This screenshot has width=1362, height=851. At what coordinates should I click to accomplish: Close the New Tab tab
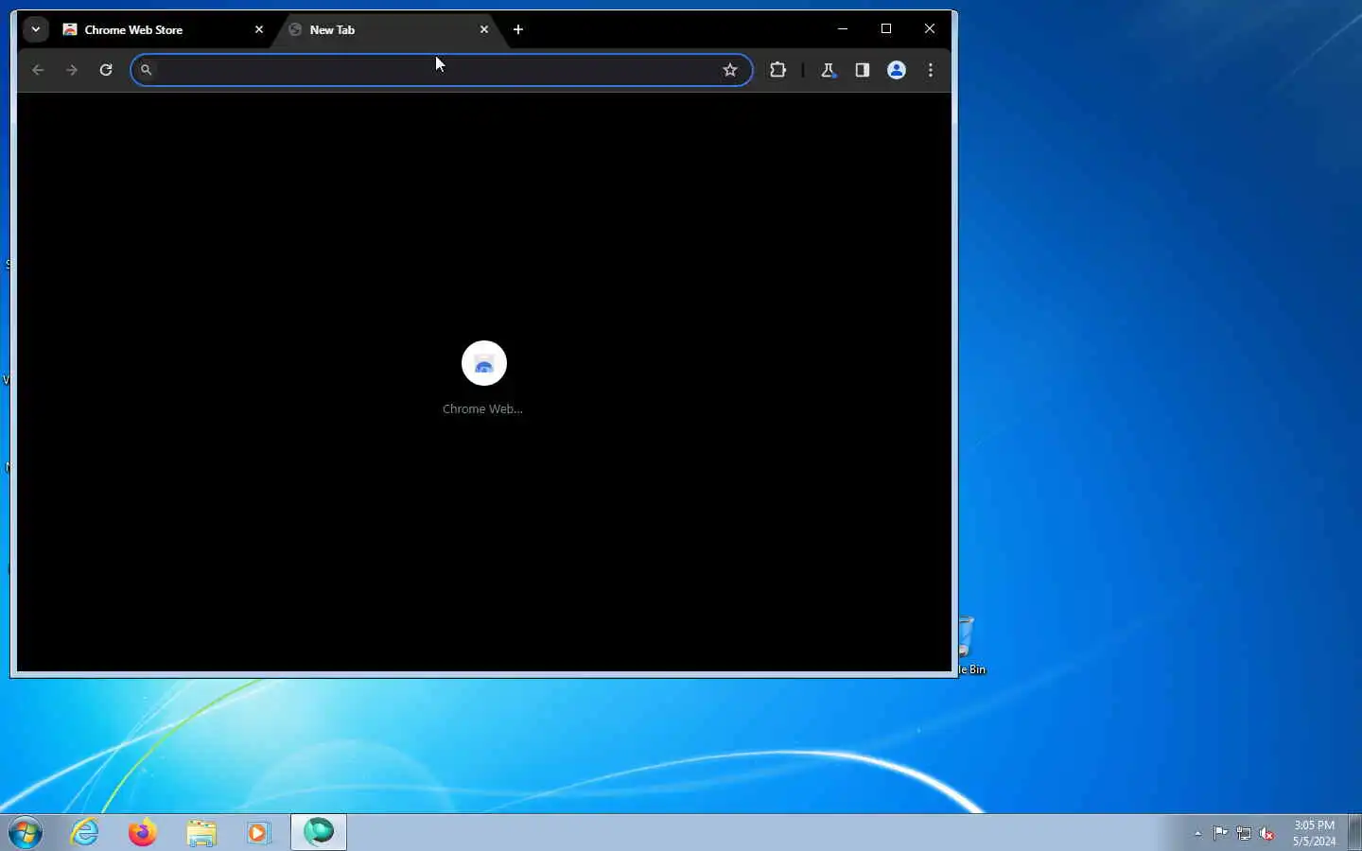(484, 29)
